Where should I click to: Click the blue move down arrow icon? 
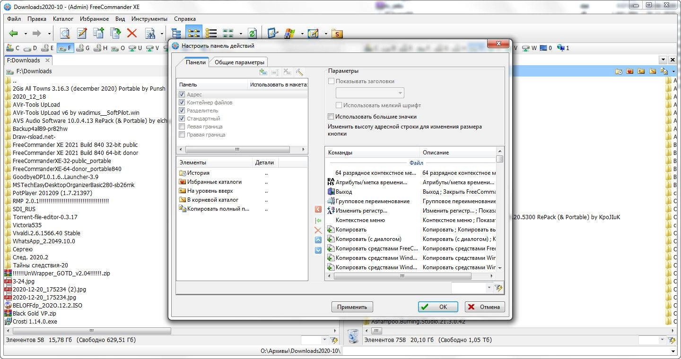pos(318,250)
